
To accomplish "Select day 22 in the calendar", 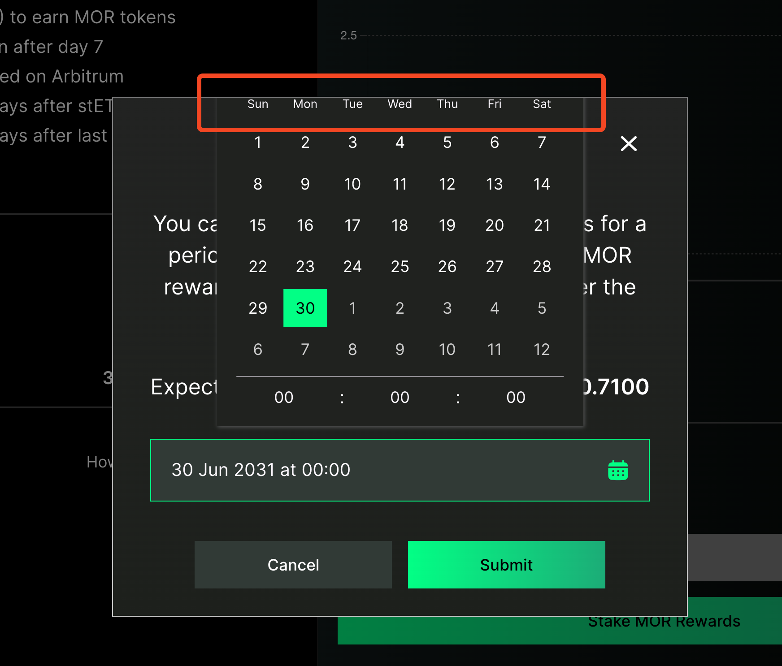I will 258,267.
